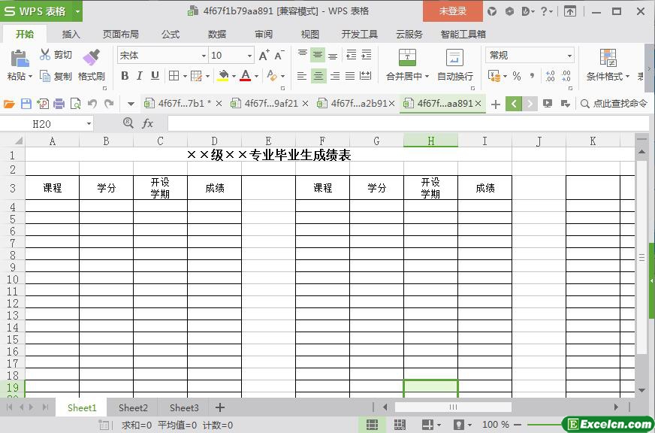Open the Name Box dropdown arrow
Viewport: 655px width, 433px height.
pyautogui.click(x=89, y=124)
